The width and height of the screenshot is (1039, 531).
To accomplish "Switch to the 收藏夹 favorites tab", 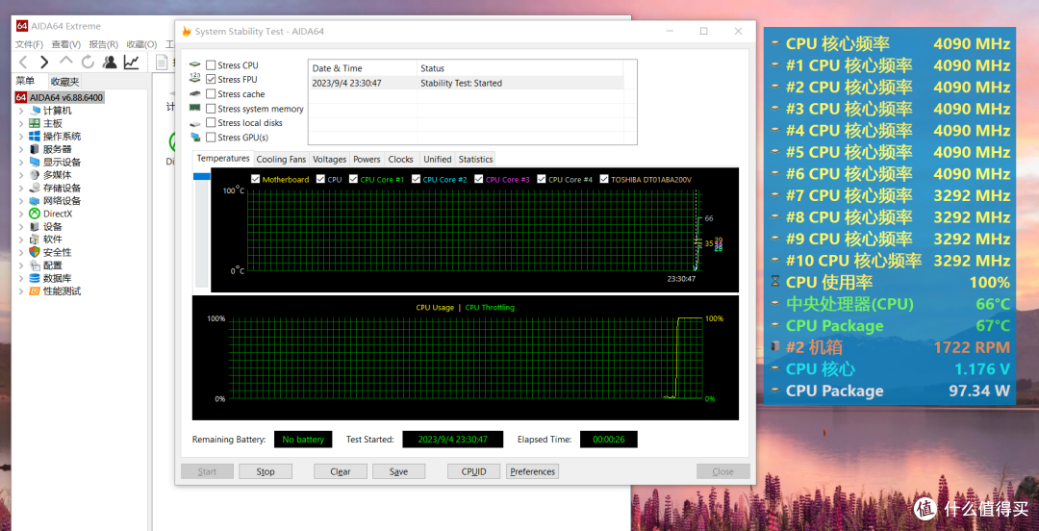I will click(65, 82).
